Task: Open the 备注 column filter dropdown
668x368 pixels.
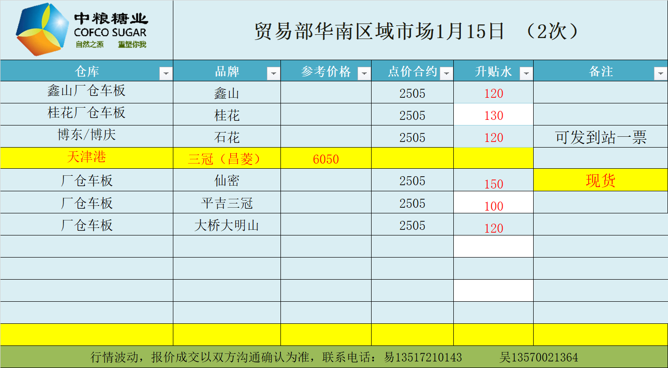Action: [660, 73]
